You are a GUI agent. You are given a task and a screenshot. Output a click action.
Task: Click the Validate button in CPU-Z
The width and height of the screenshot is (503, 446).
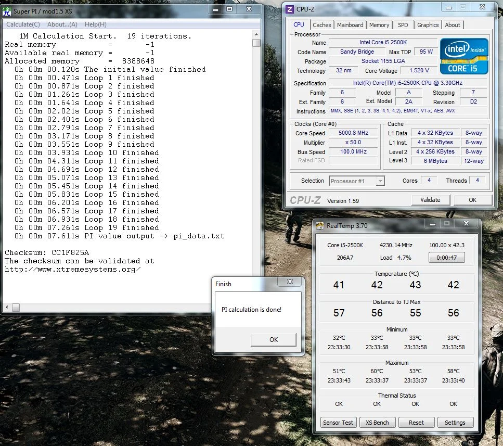pyautogui.click(x=431, y=200)
